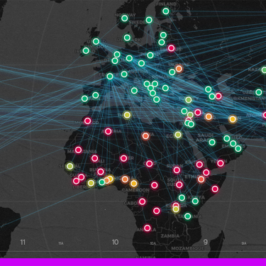The image size is (266, 266).
Task: Click the red marker on Syria
Action: (198, 112)
